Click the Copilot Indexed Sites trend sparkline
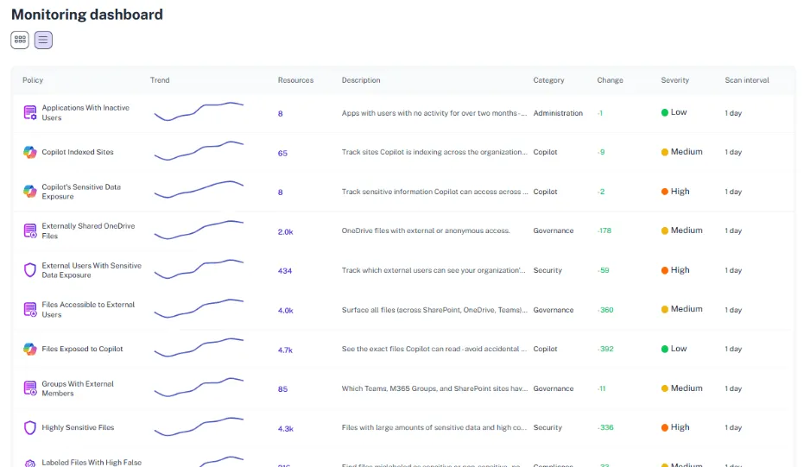The height and width of the screenshot is (467, 810). pyautogui.click(x=199, y=151)
